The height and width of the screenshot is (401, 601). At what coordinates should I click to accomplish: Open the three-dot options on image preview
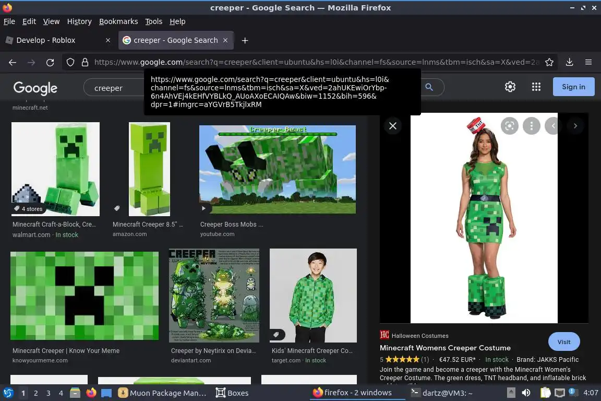[x=531, y=126]
